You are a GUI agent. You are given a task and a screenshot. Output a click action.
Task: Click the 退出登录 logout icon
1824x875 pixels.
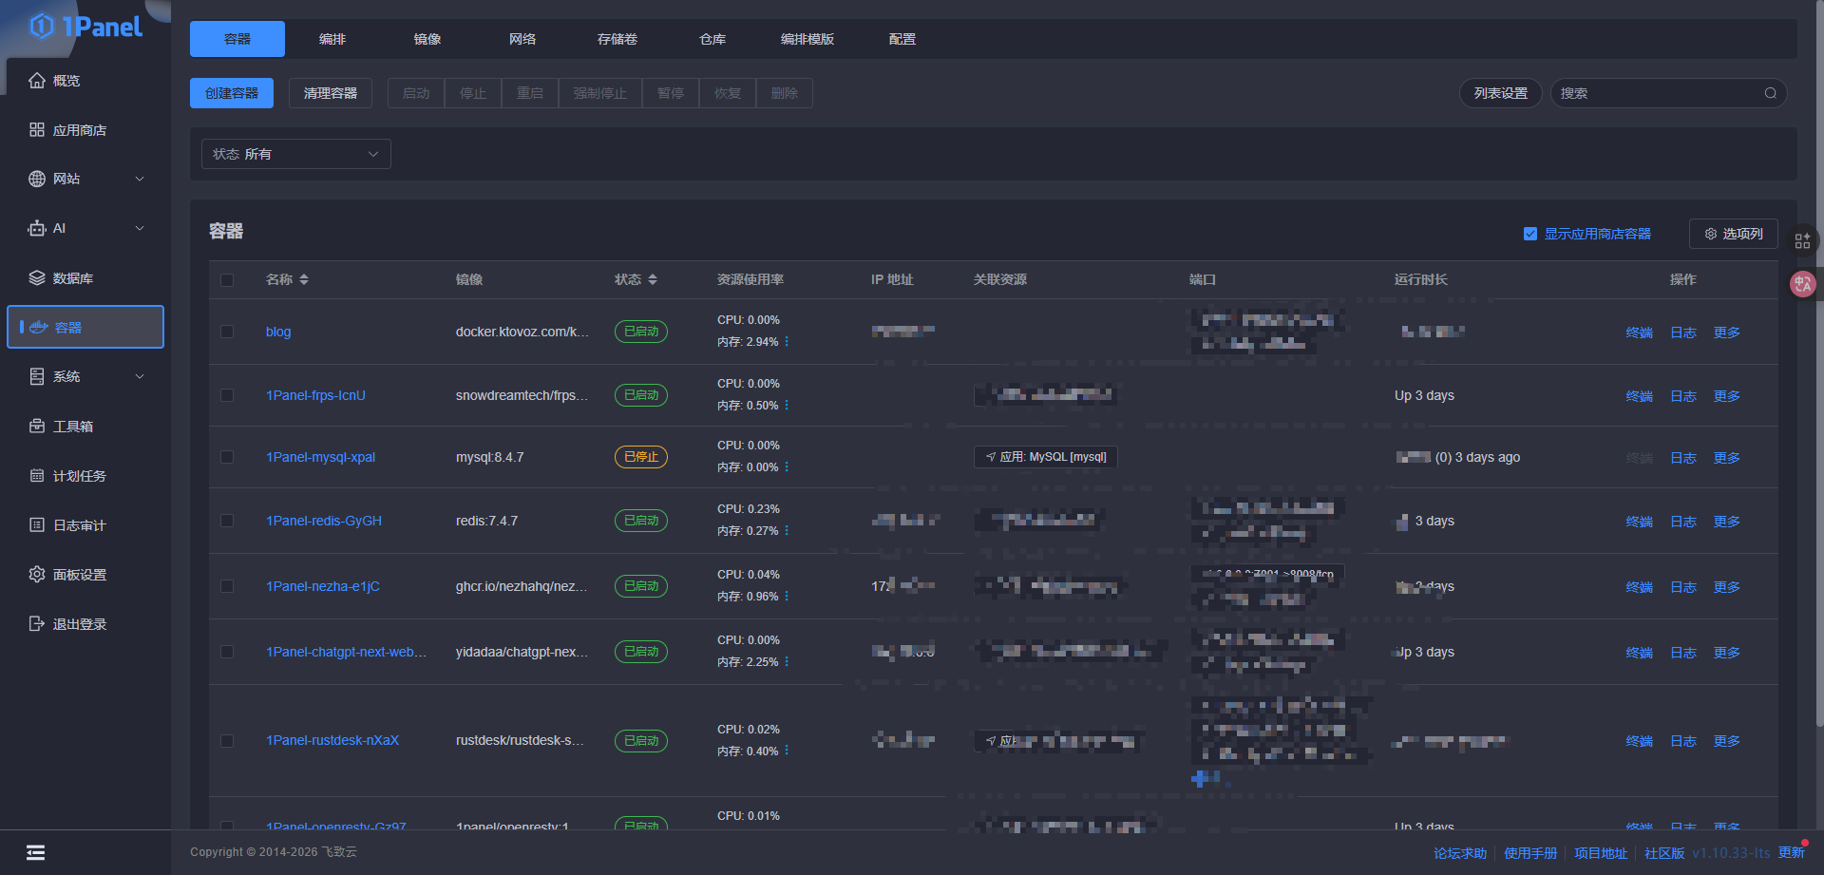pyautogui.click(x=37, y=624)
